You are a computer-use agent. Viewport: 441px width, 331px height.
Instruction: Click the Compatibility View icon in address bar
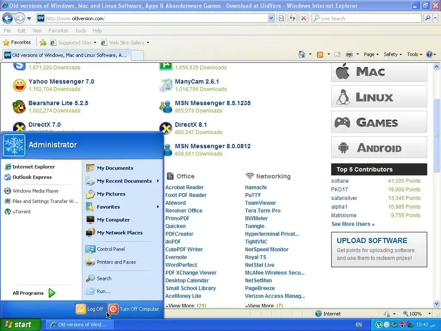[x=281, y=19]
